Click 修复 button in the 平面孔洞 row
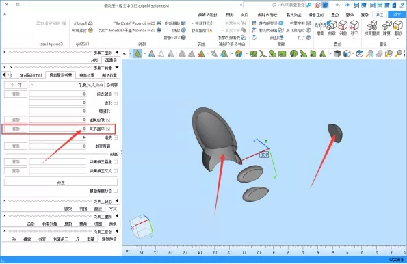This screenshot has width=407, height=264. click(x=16, y=129)
